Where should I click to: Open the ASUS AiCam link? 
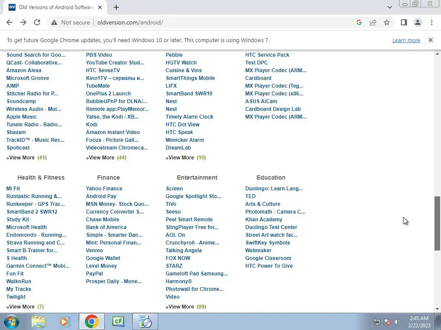[261, 101]
